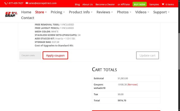Click the Apply coupon button
The width and height of the screenshot is (180, 111).
pyautogui.click(x=55, y=55)
